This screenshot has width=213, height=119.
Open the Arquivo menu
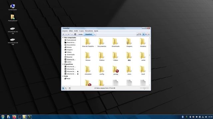(65, 31)
